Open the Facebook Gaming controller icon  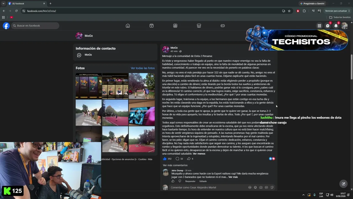[x=223, y=26]
